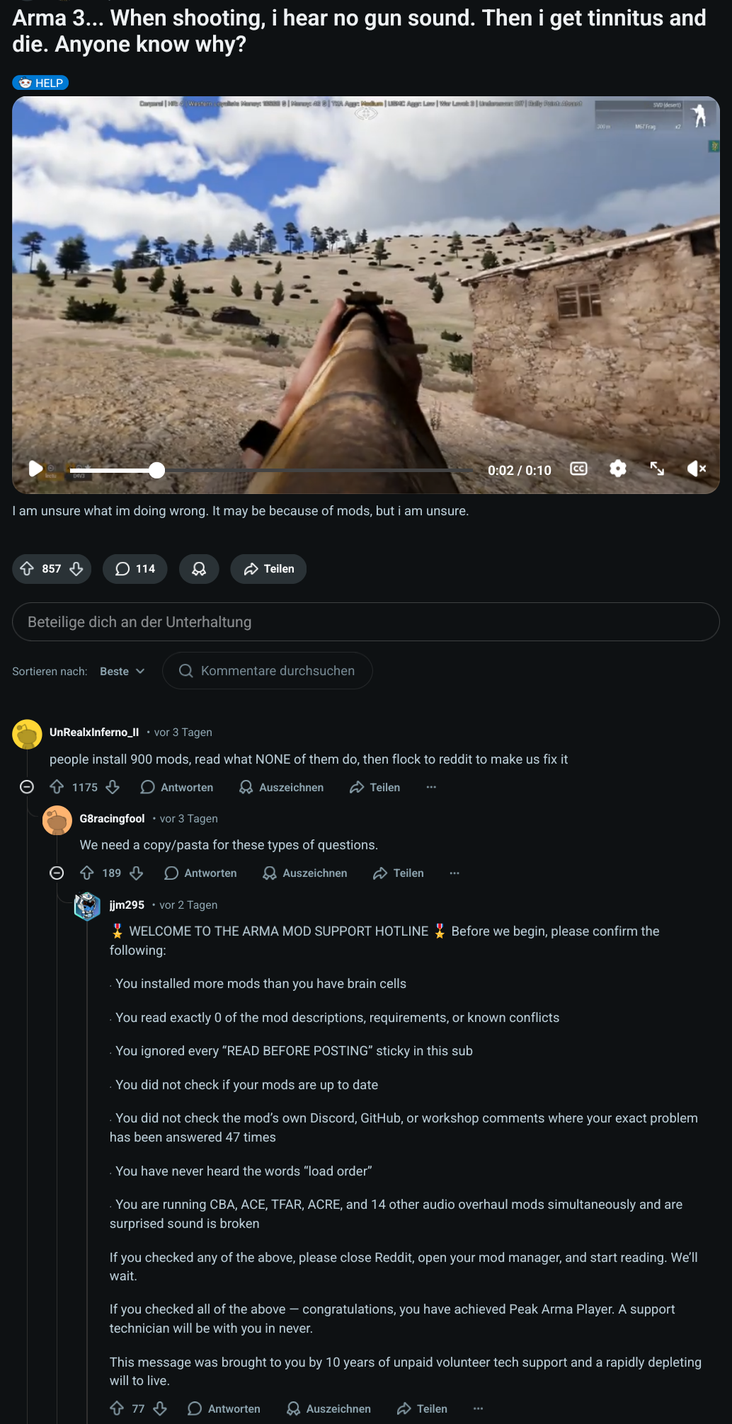Search comments via 'Kommentare durchsuchen' field

coord(276,671)
